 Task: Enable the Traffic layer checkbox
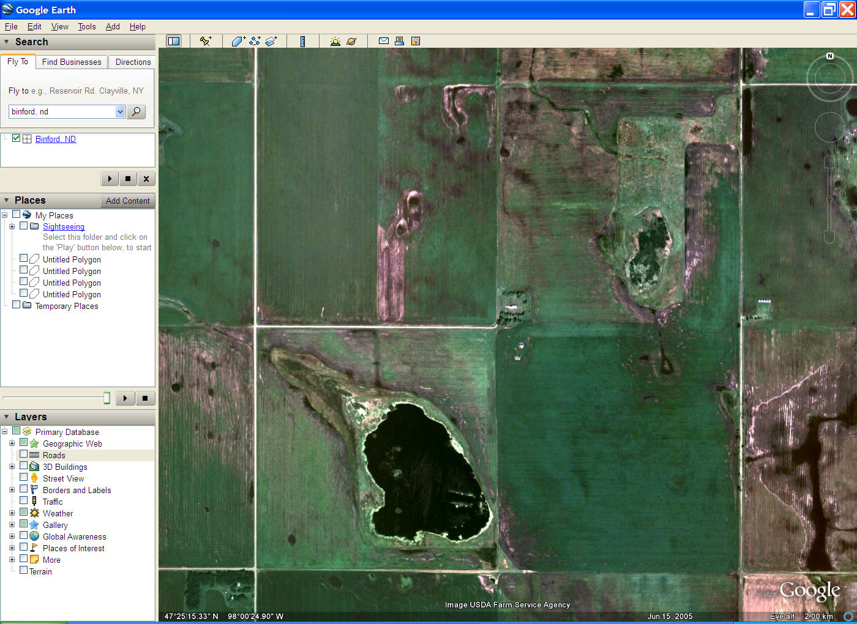pos(23,500)
